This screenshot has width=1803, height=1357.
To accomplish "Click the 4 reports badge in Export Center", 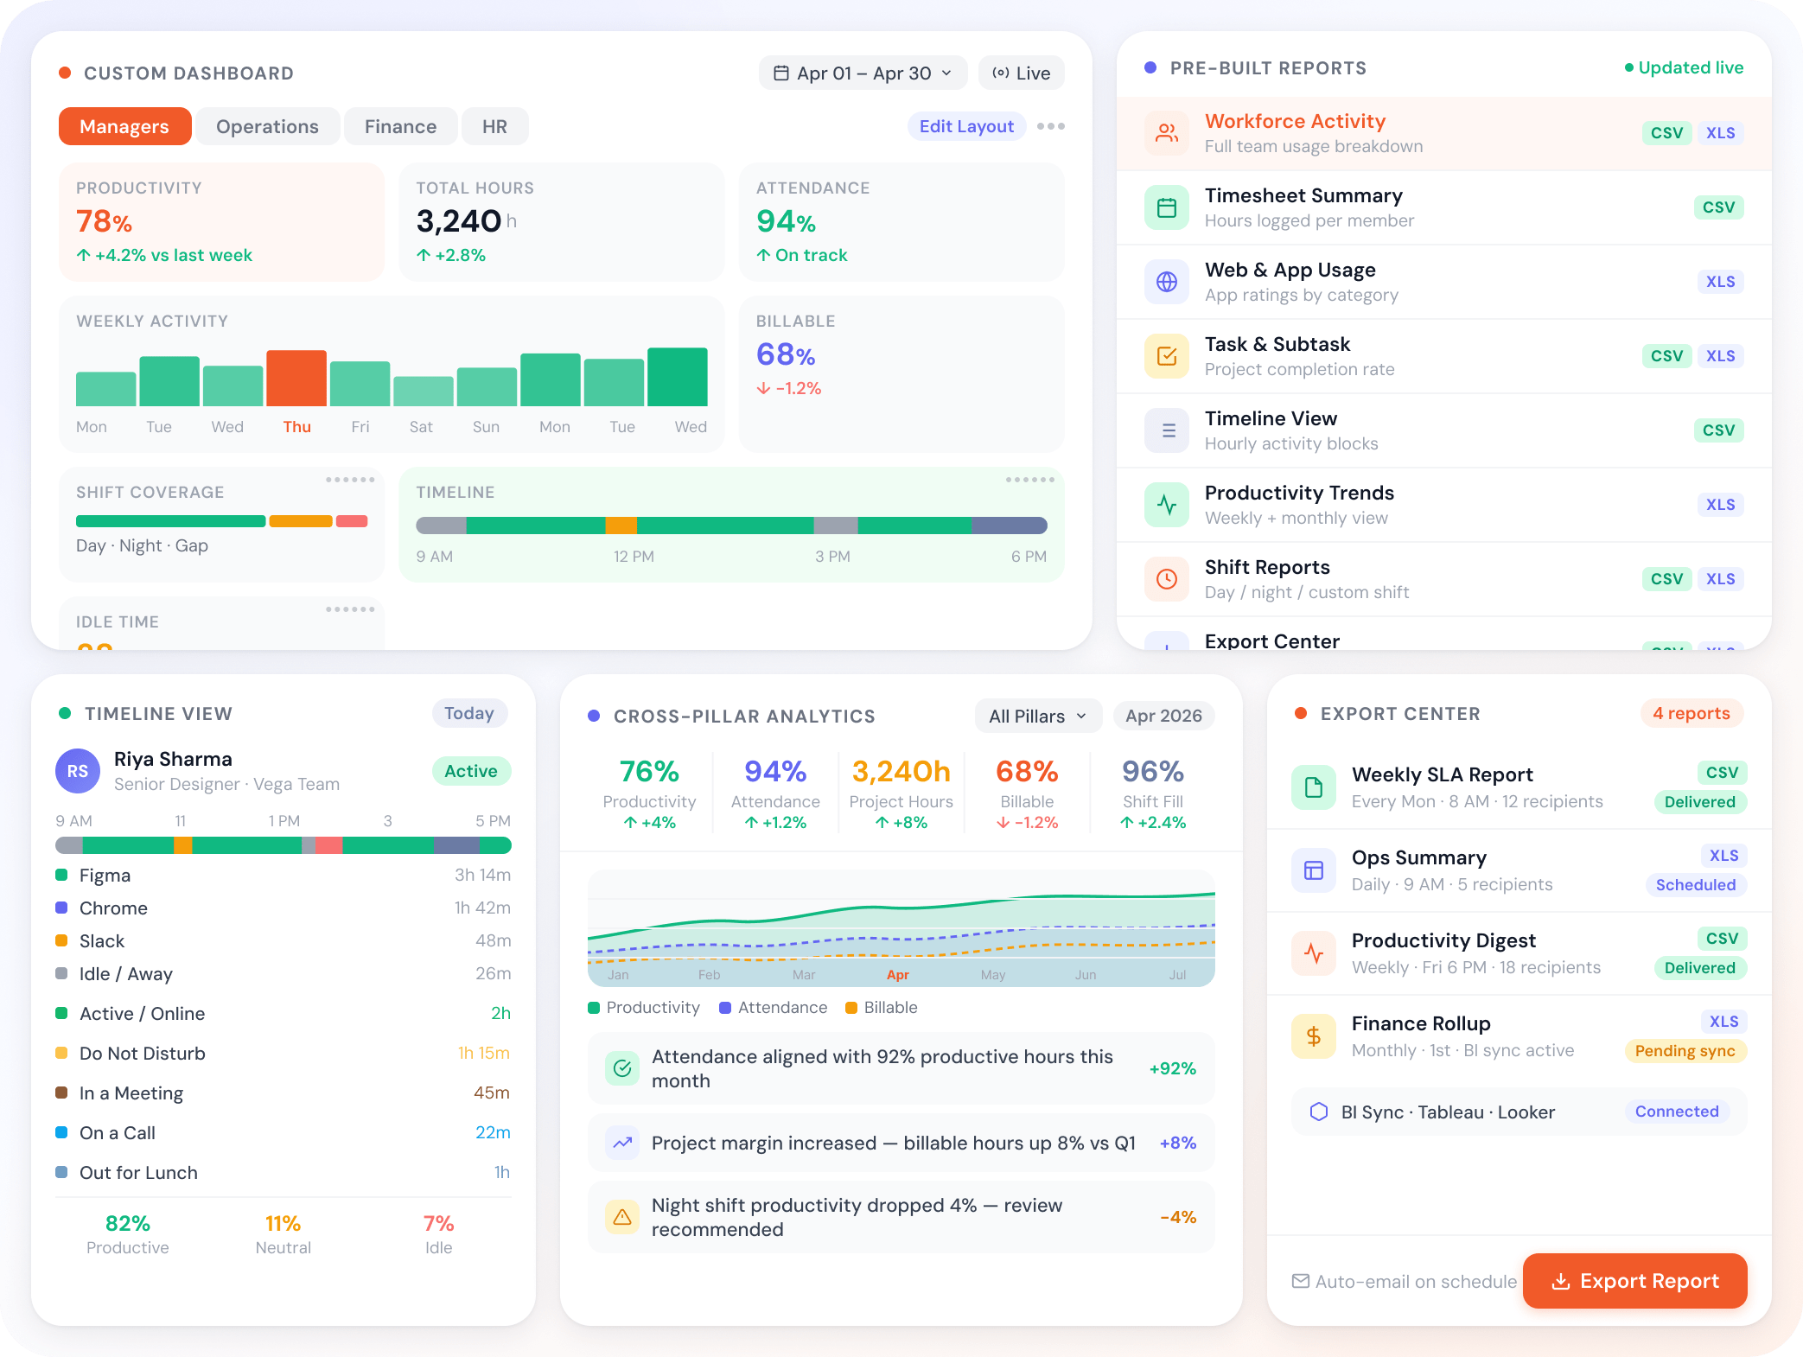I will (1692, 713).
